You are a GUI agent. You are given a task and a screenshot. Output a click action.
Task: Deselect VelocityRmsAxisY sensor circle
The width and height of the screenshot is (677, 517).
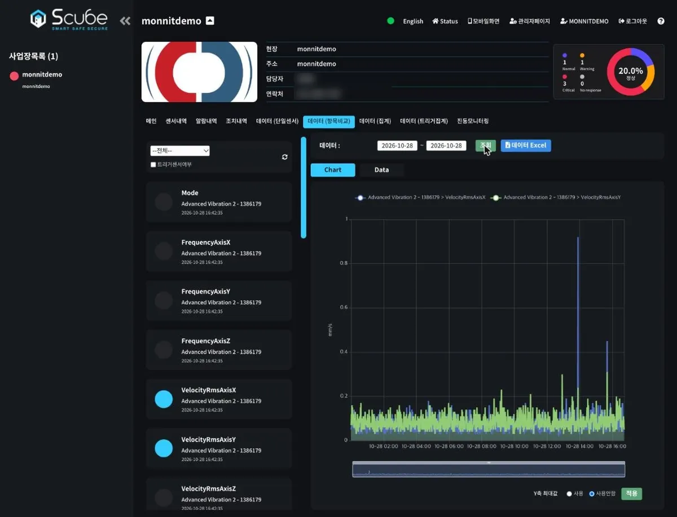[164, 448]
